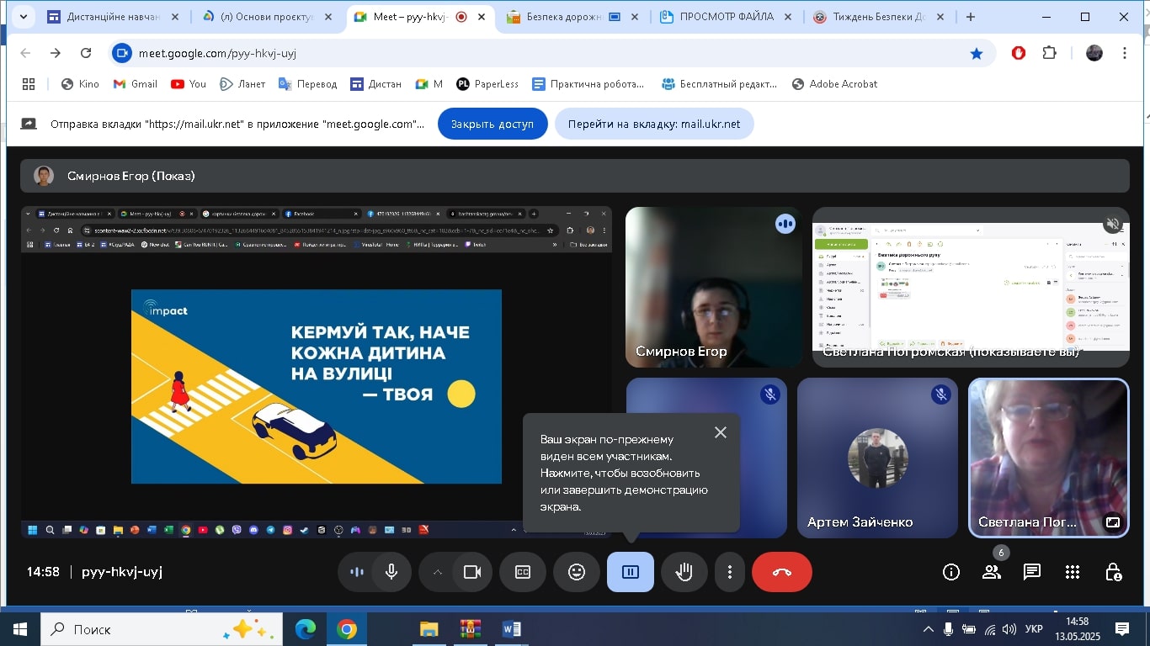
Task: Turn on captions with the CC button
Action: (x=523, y=572)
